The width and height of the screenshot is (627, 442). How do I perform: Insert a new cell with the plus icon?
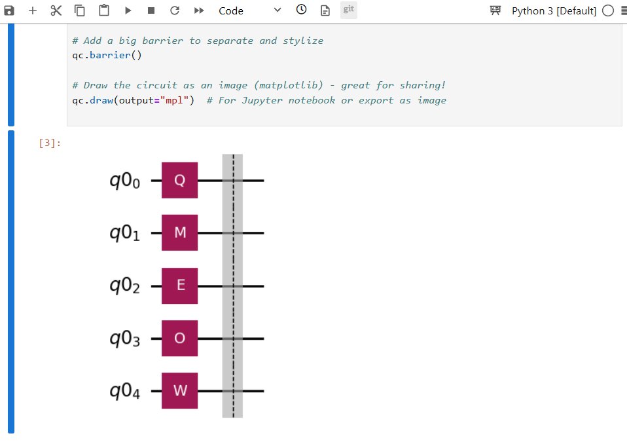pyautogui.click(x=32, y=10)
